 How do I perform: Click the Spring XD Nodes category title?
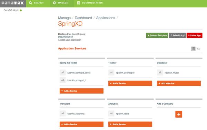point(68,63)
